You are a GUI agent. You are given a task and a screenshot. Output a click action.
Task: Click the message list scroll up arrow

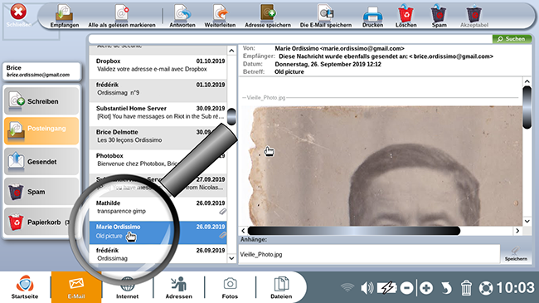coord(231,51)
